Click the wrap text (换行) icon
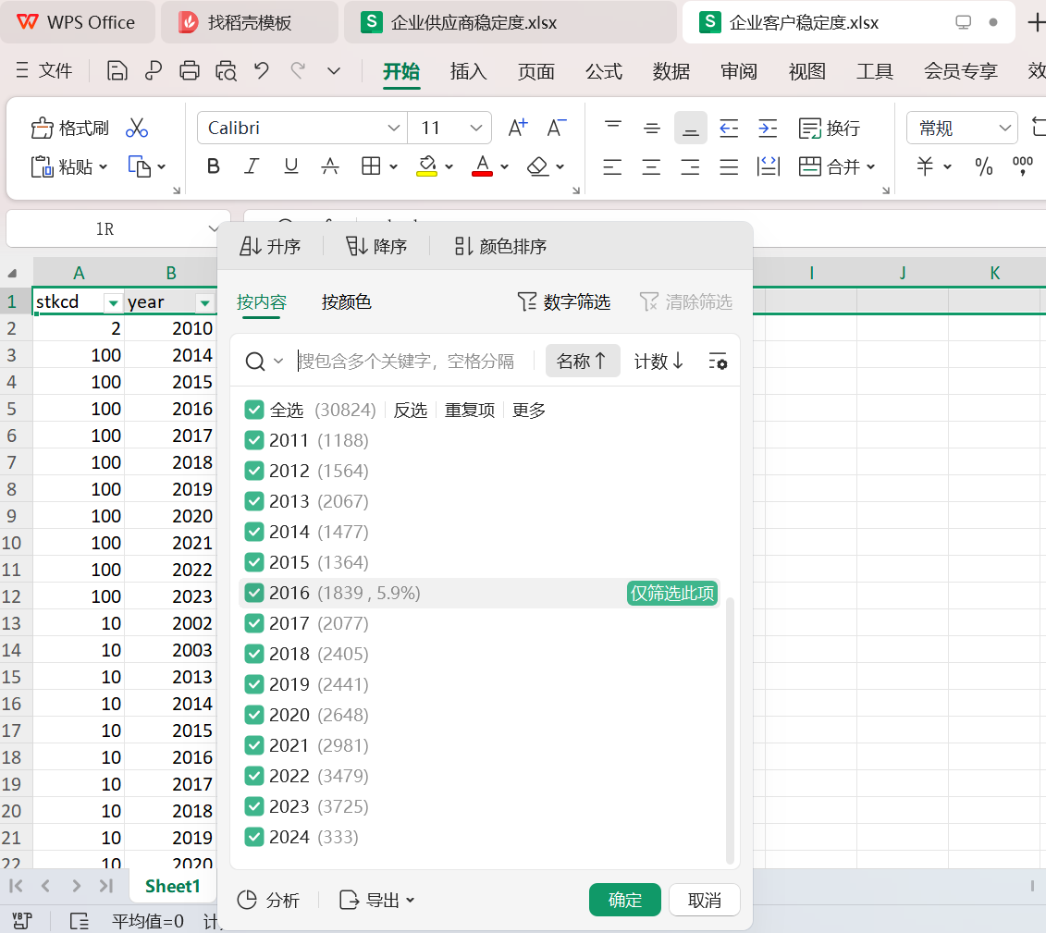 [x=811, y=129]
